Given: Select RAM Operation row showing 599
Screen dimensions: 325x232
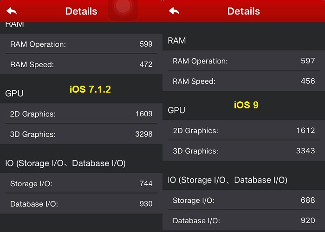Looking at the screenshot, I should [x=81, y=44].
